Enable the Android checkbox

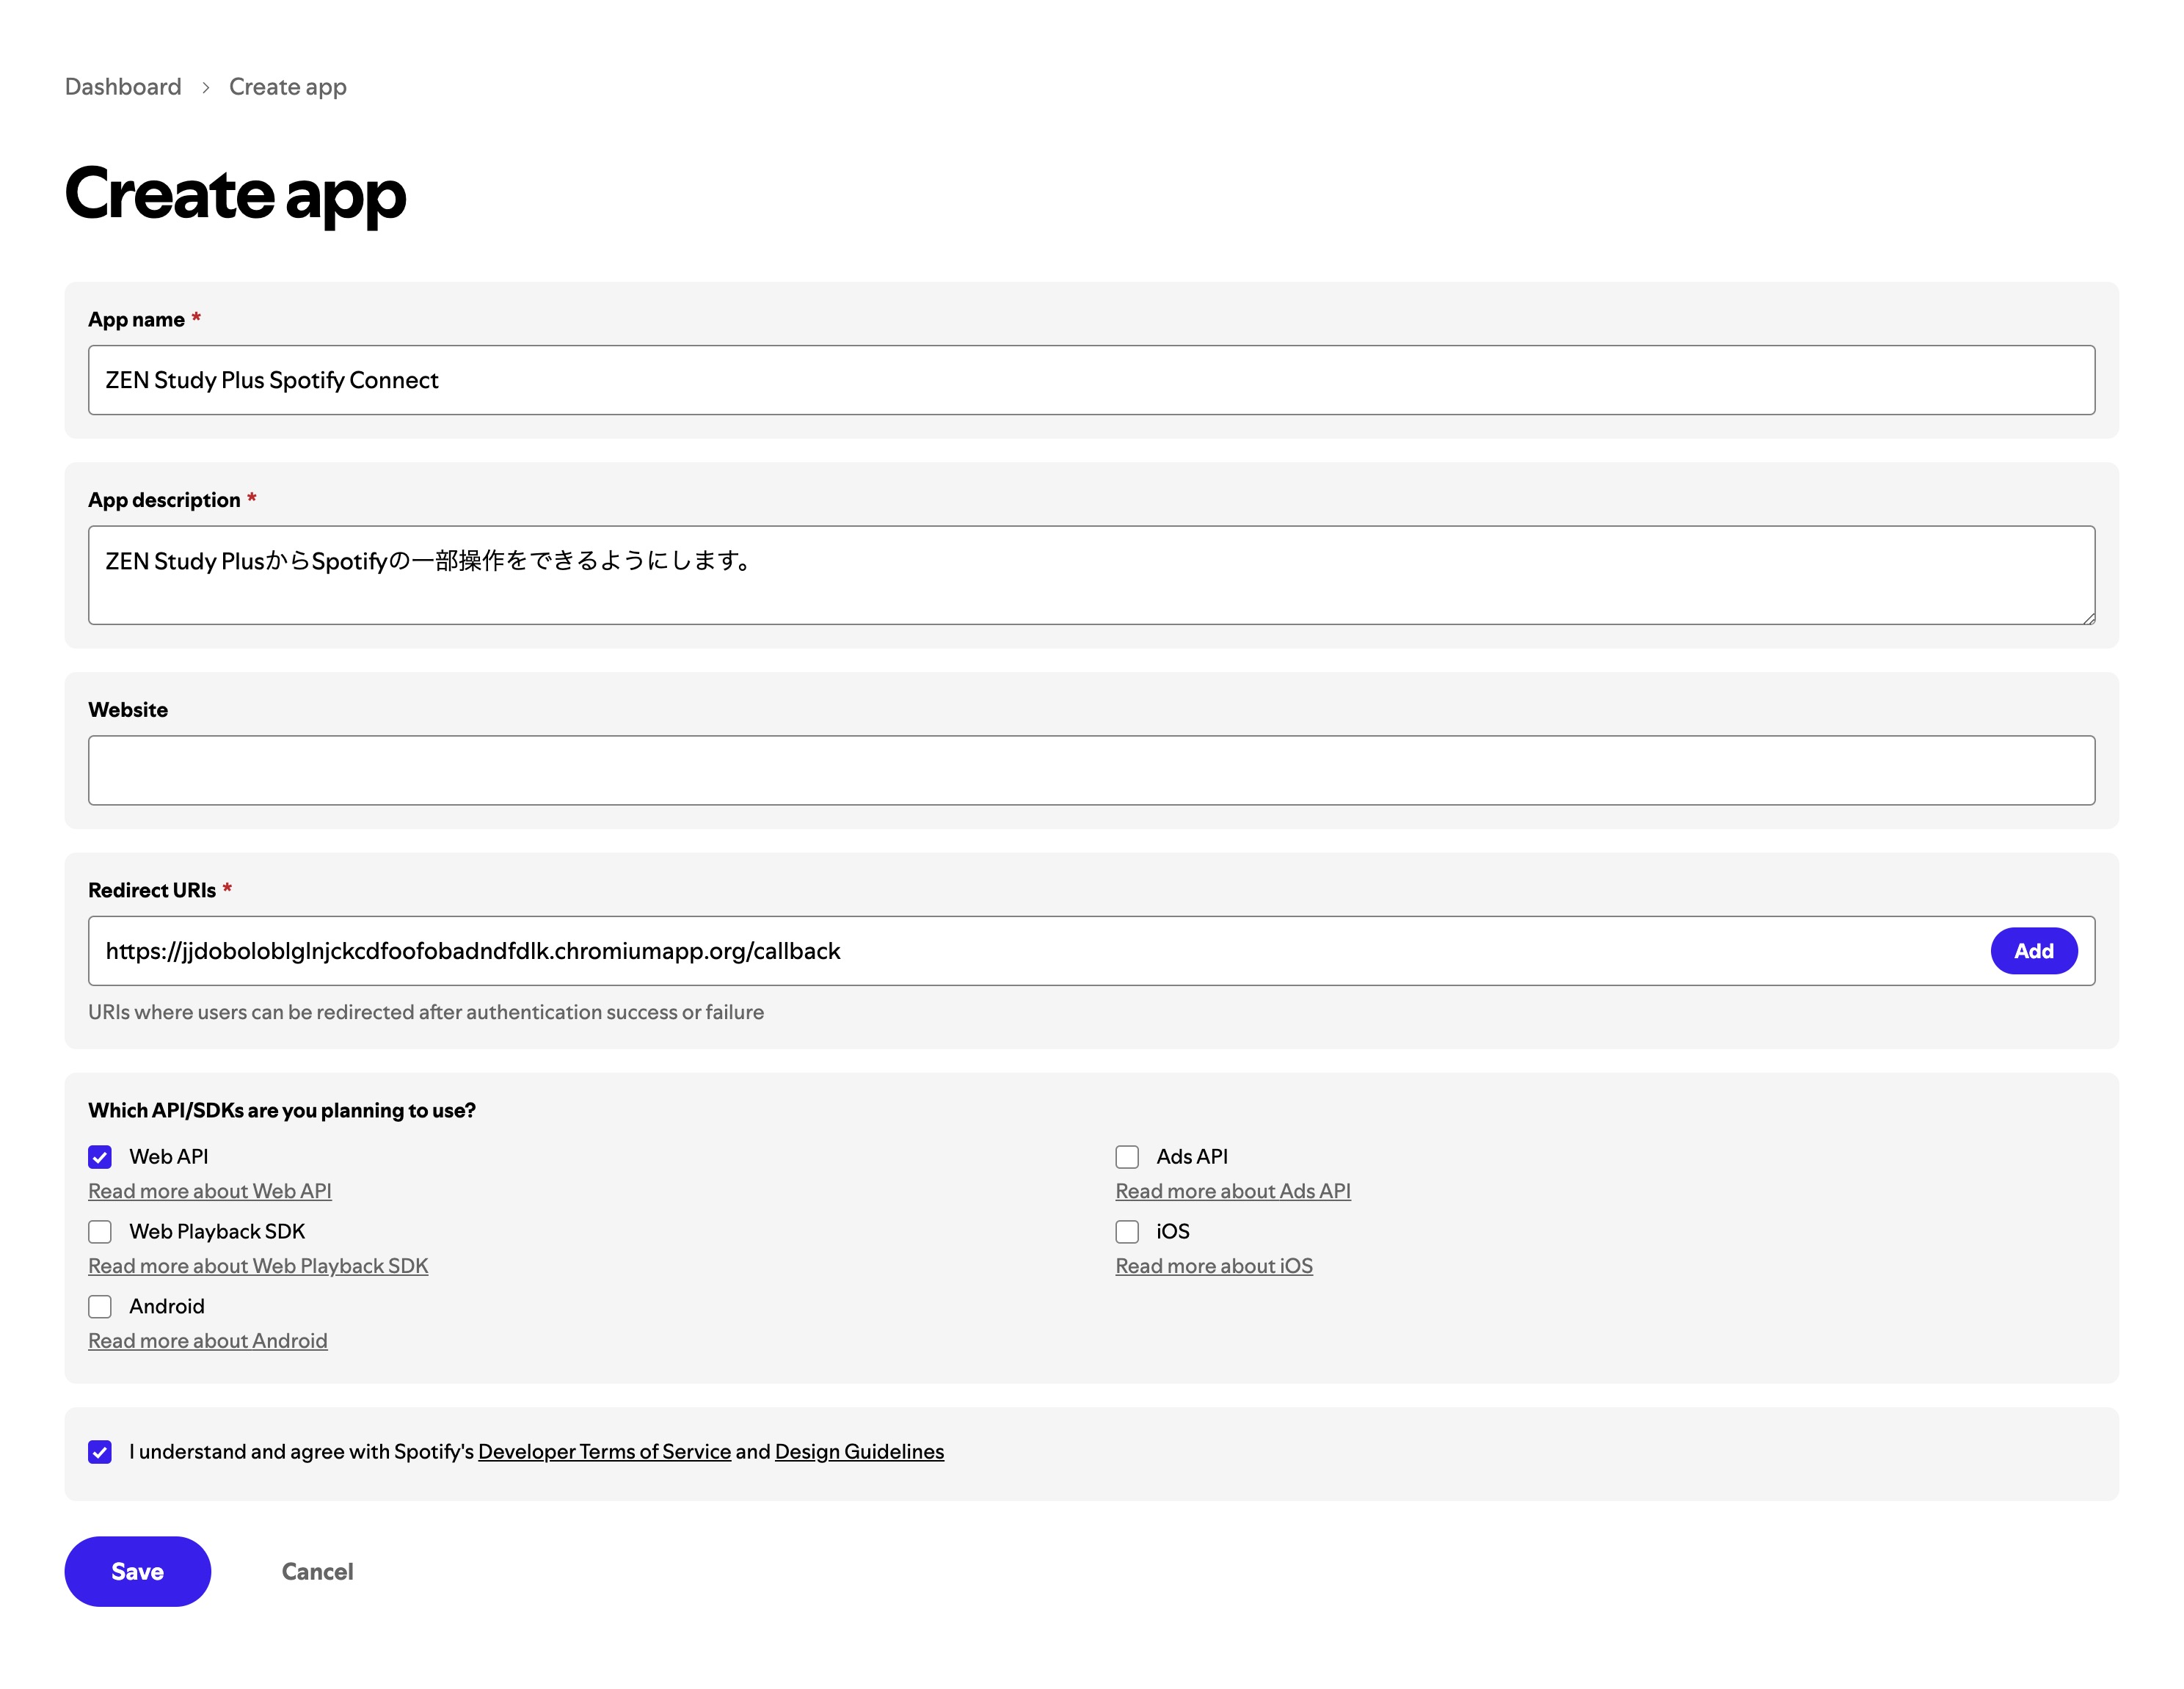(x=100, y=1306)
